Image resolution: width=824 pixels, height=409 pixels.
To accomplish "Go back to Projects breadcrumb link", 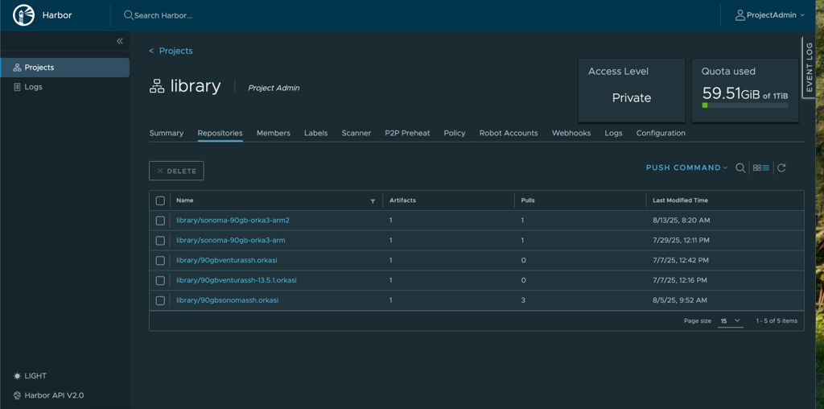I will (x=175, y=51).
